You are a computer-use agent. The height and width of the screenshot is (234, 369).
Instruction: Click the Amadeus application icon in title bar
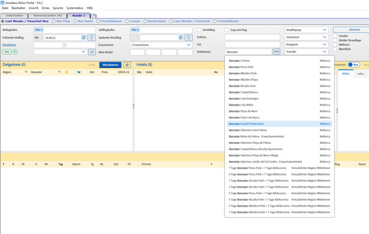[x=3, y=3]
